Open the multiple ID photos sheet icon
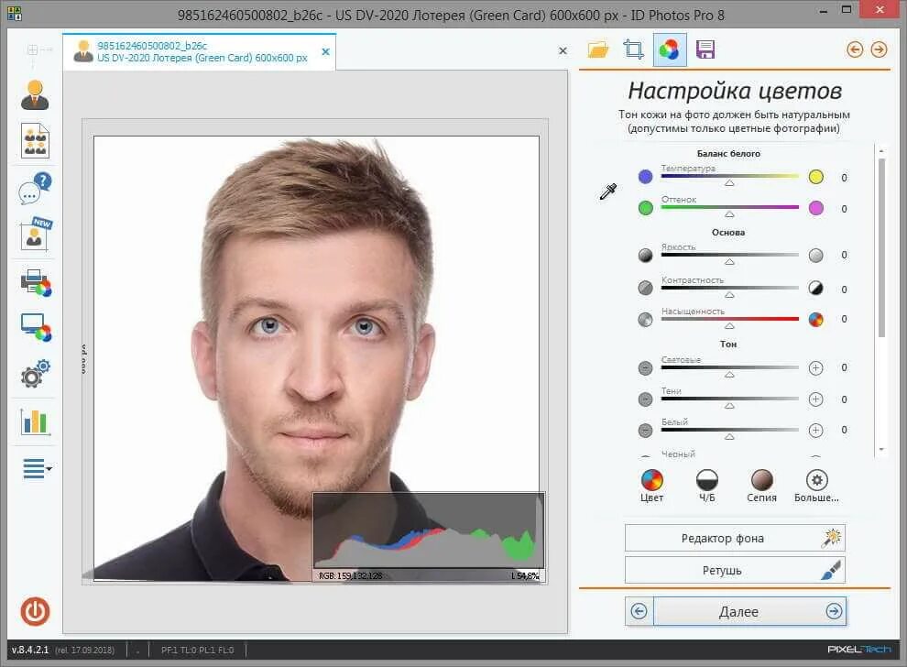 (x=35, y=140)
